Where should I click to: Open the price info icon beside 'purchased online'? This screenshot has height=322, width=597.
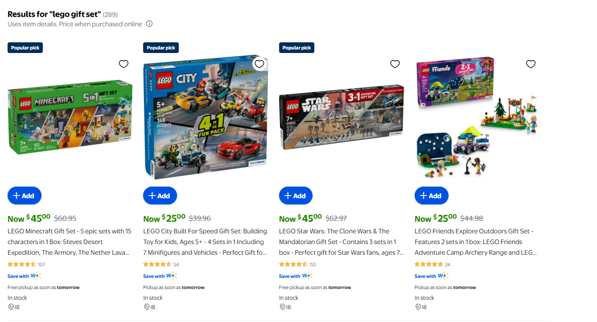149,24
